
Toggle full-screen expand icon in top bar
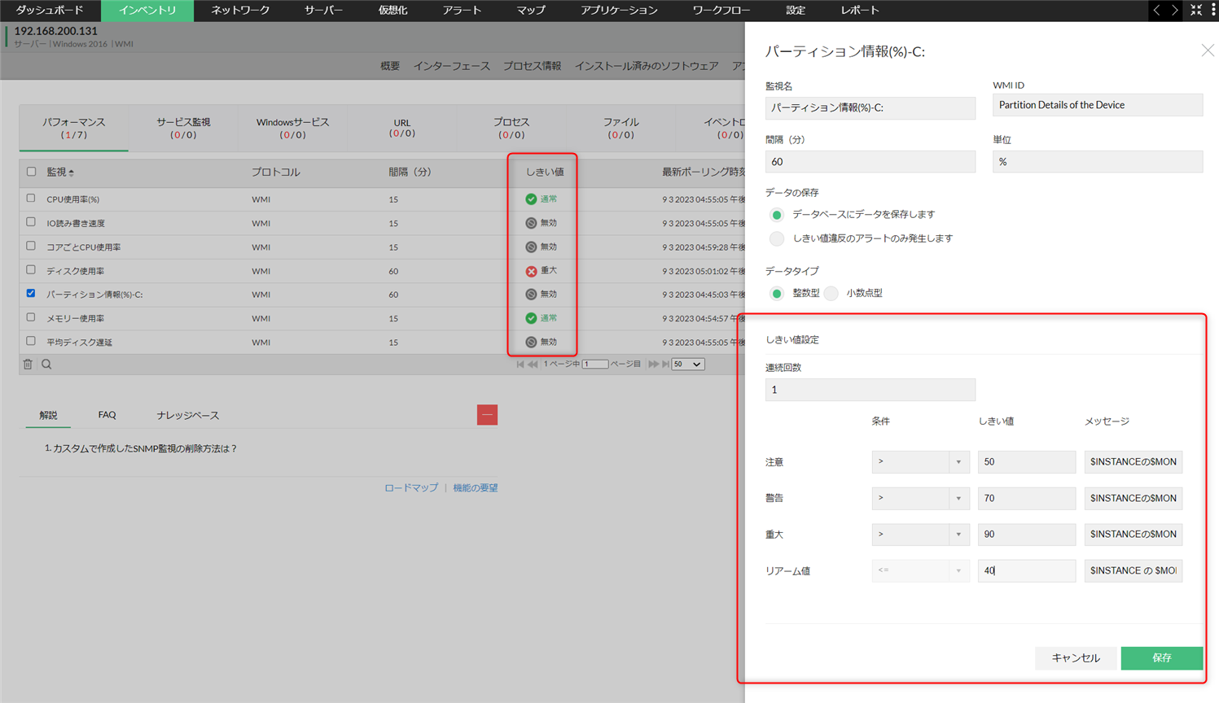[1196, 10]
